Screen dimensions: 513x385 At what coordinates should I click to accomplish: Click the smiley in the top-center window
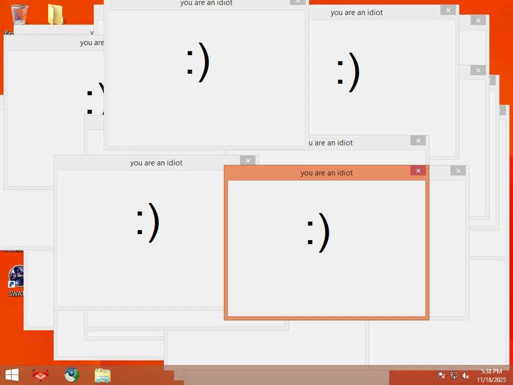pyautogui.click(x=198, y=62)
